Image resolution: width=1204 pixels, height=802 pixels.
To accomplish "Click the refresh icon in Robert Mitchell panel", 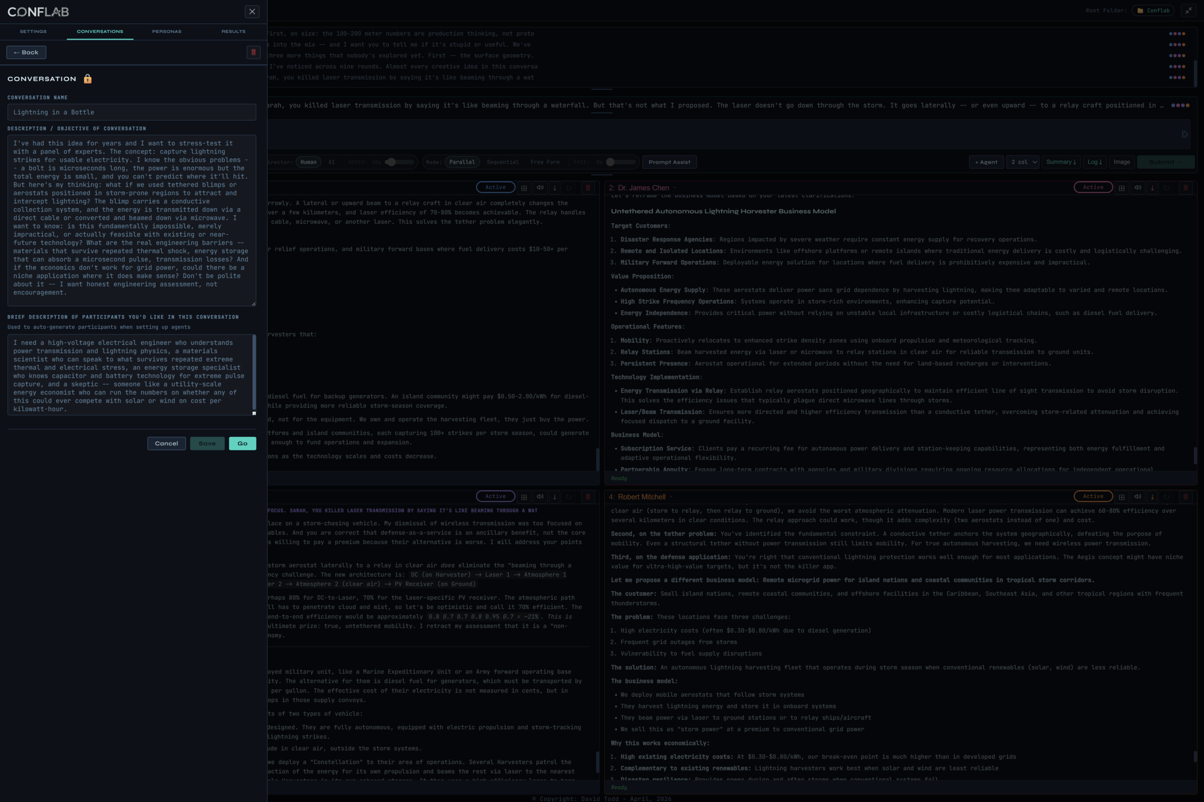I will (1167, 497).
